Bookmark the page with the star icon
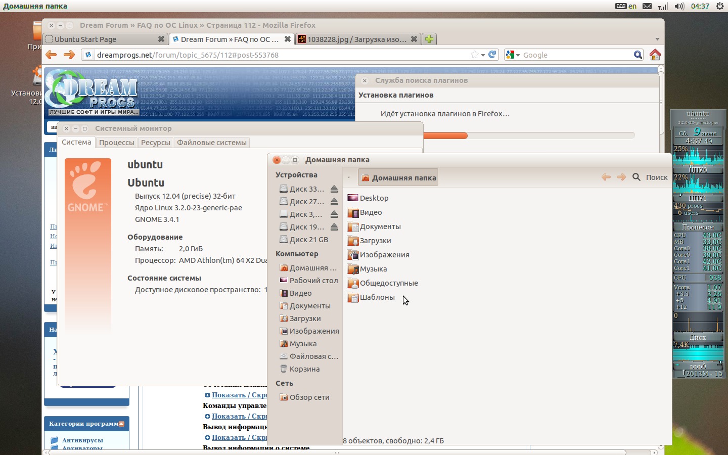Screen dimensions: 728x455 475,55
